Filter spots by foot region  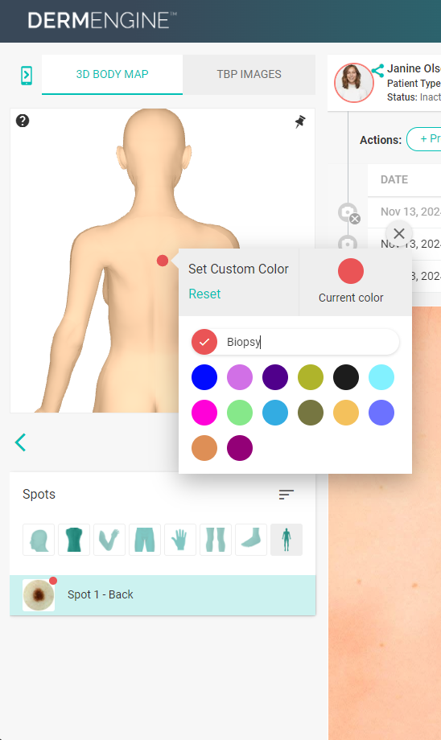251,540
